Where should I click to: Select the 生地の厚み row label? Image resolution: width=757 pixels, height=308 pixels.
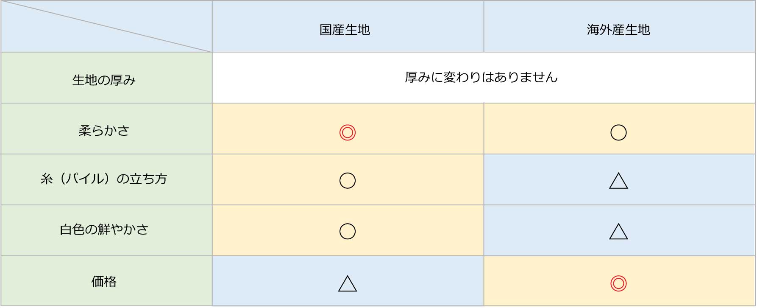pos(104,80)
